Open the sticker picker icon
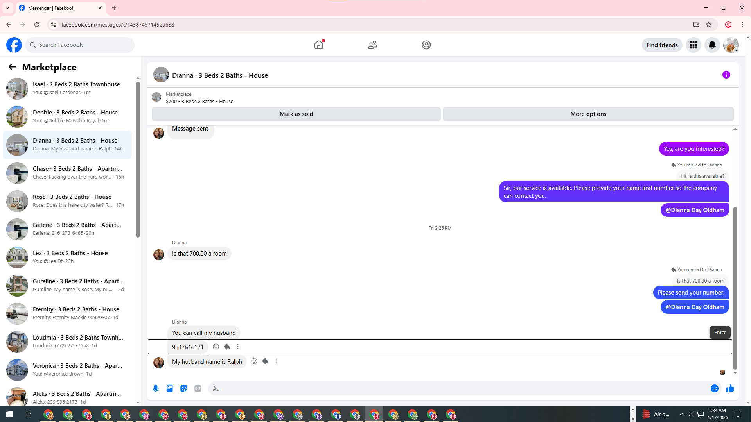Viewport: 751px width, 422px height. (x=184, y=388)
